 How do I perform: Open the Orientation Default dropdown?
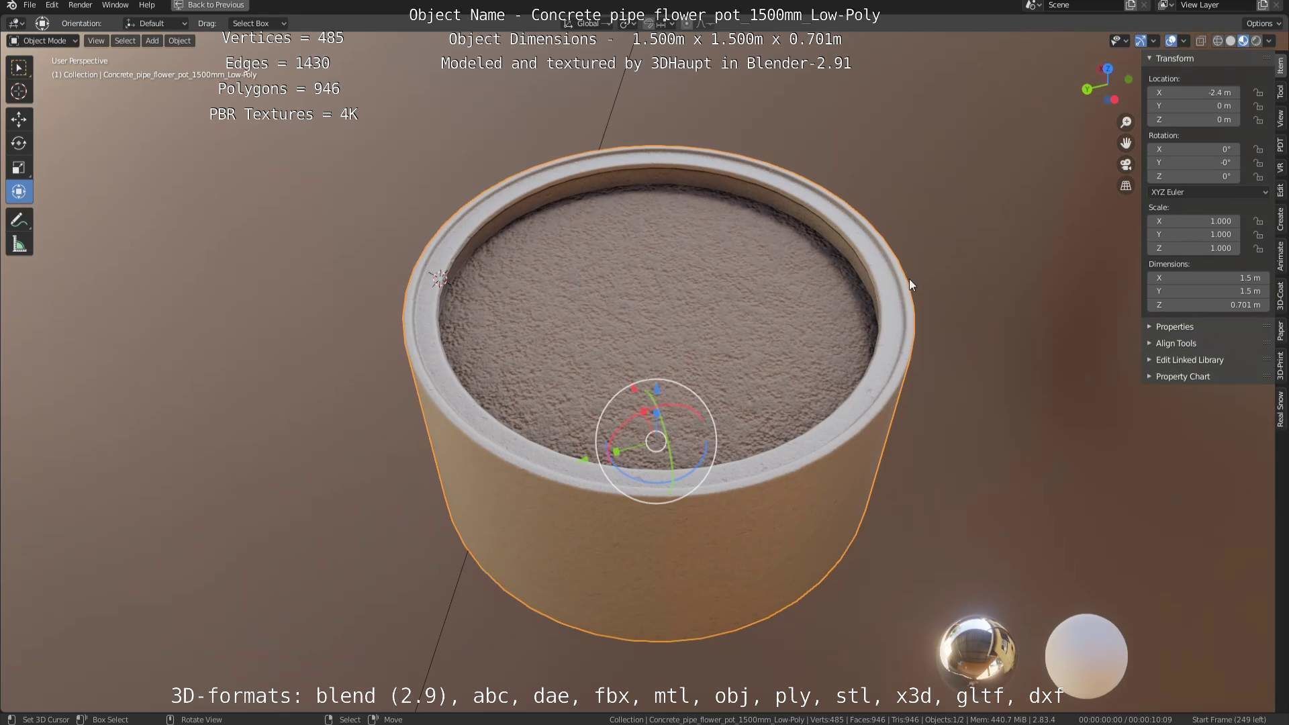coord(156,23)
